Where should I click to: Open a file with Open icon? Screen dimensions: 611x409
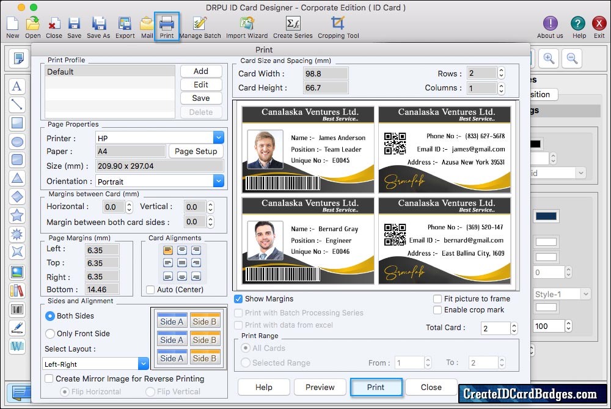click(x=33, y=27)
